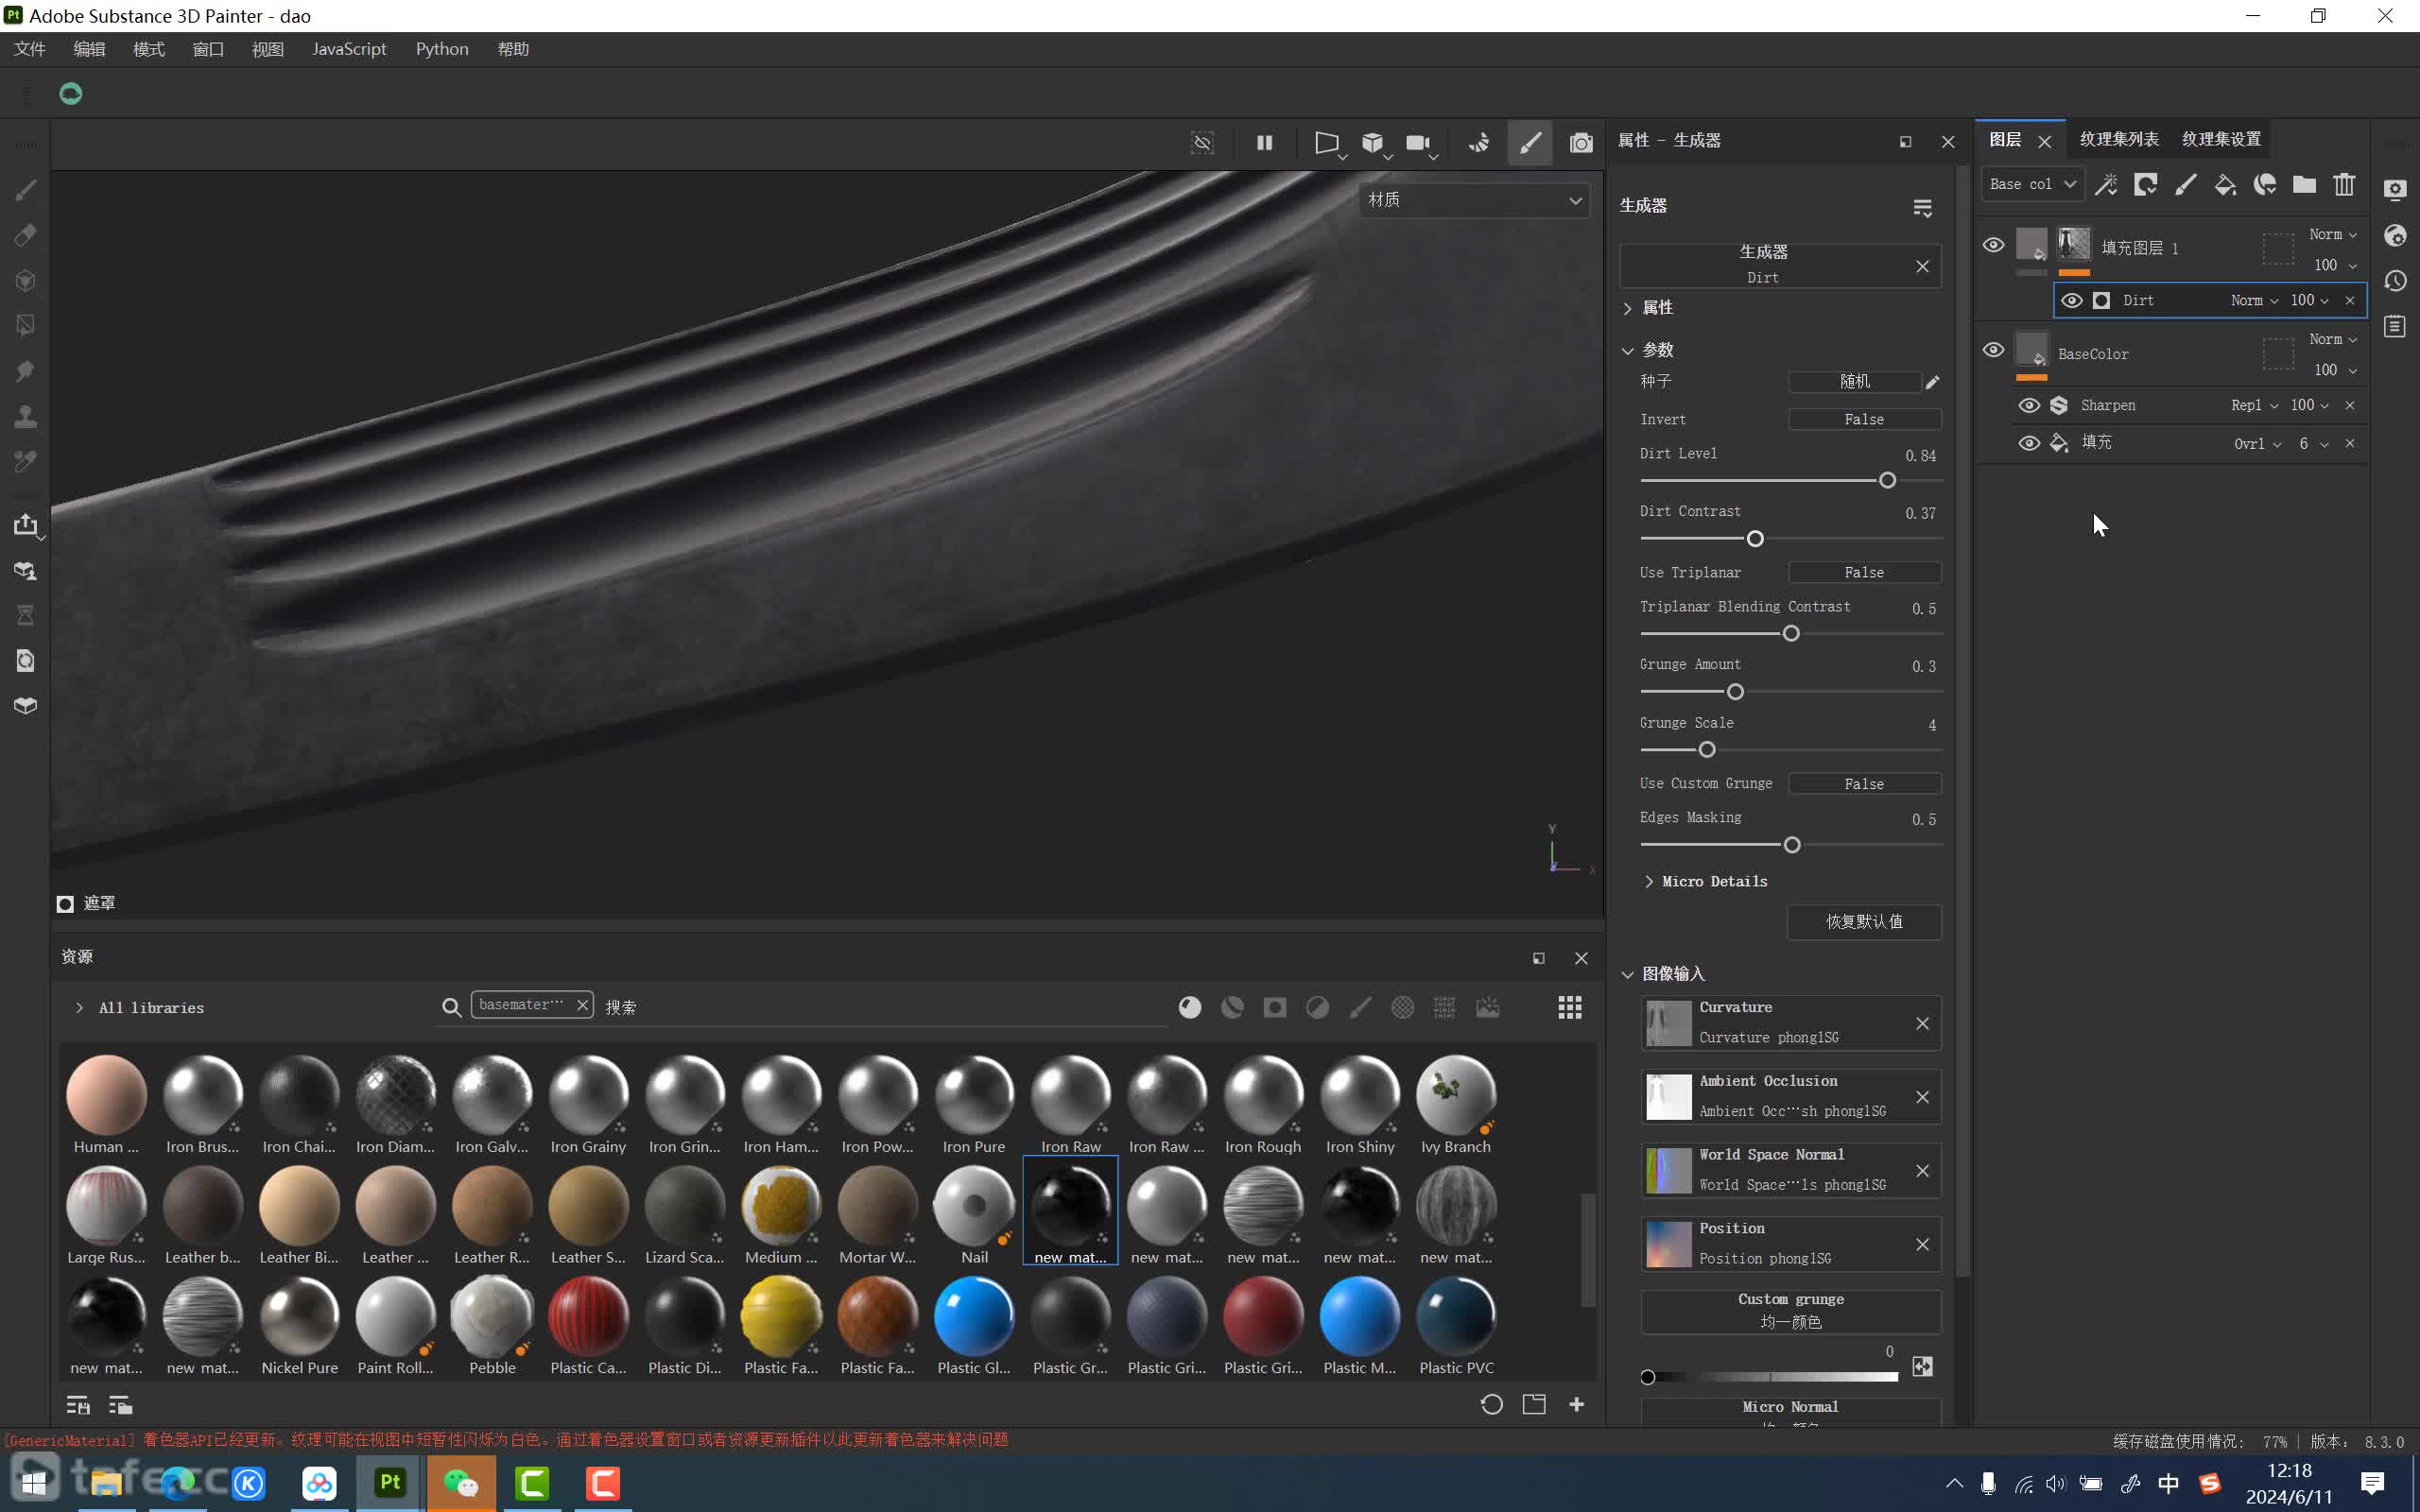Add a paint layer with brush icon
The height and width of the screenshot is (1512, 2420).
[2185, 184]
